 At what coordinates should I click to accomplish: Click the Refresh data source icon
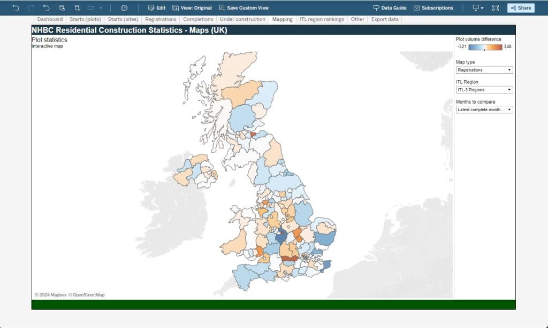point(62,8)
